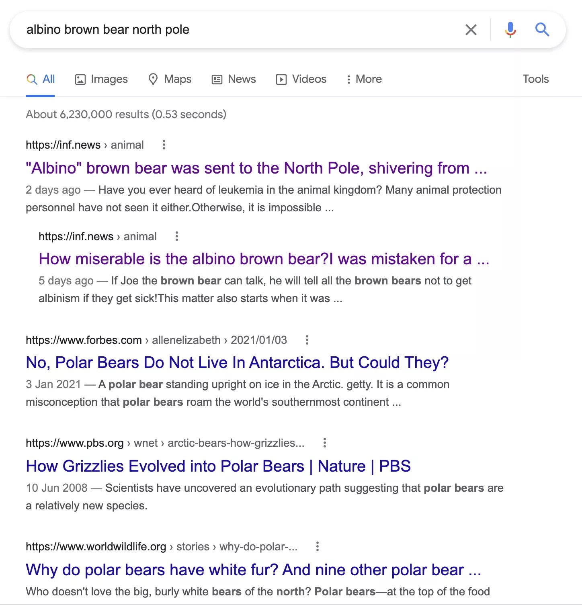Expand the More search categories menu
Screen dimensions: 582x605
(x=364, y=79)
